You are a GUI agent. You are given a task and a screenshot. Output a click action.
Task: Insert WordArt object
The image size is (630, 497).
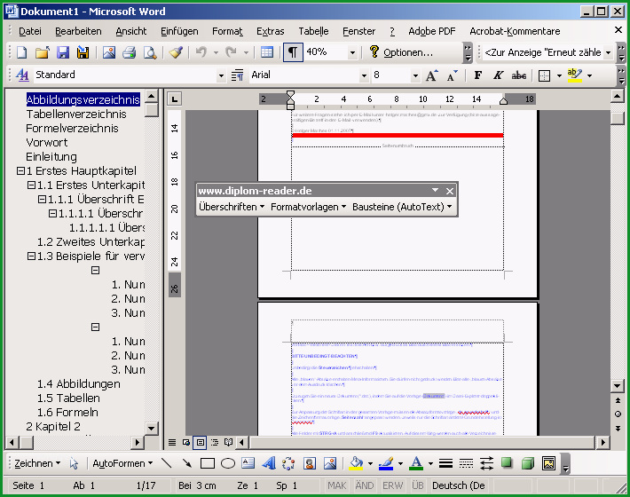(x=268, y=463)
